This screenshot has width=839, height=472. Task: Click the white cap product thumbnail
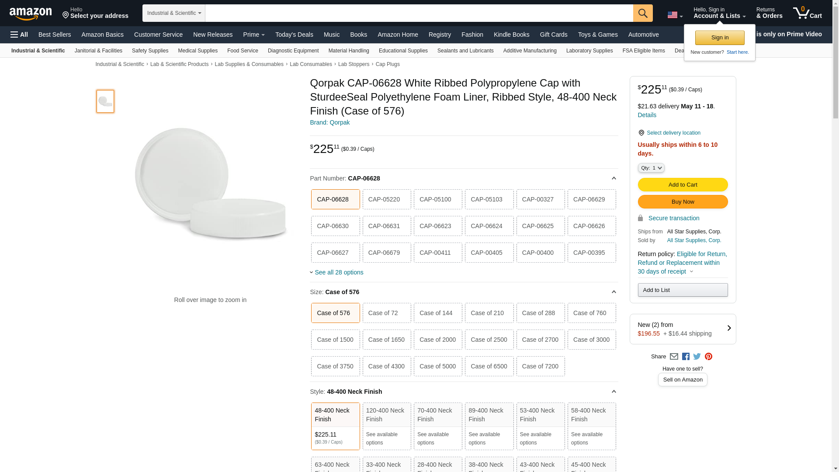coord(105,101)
